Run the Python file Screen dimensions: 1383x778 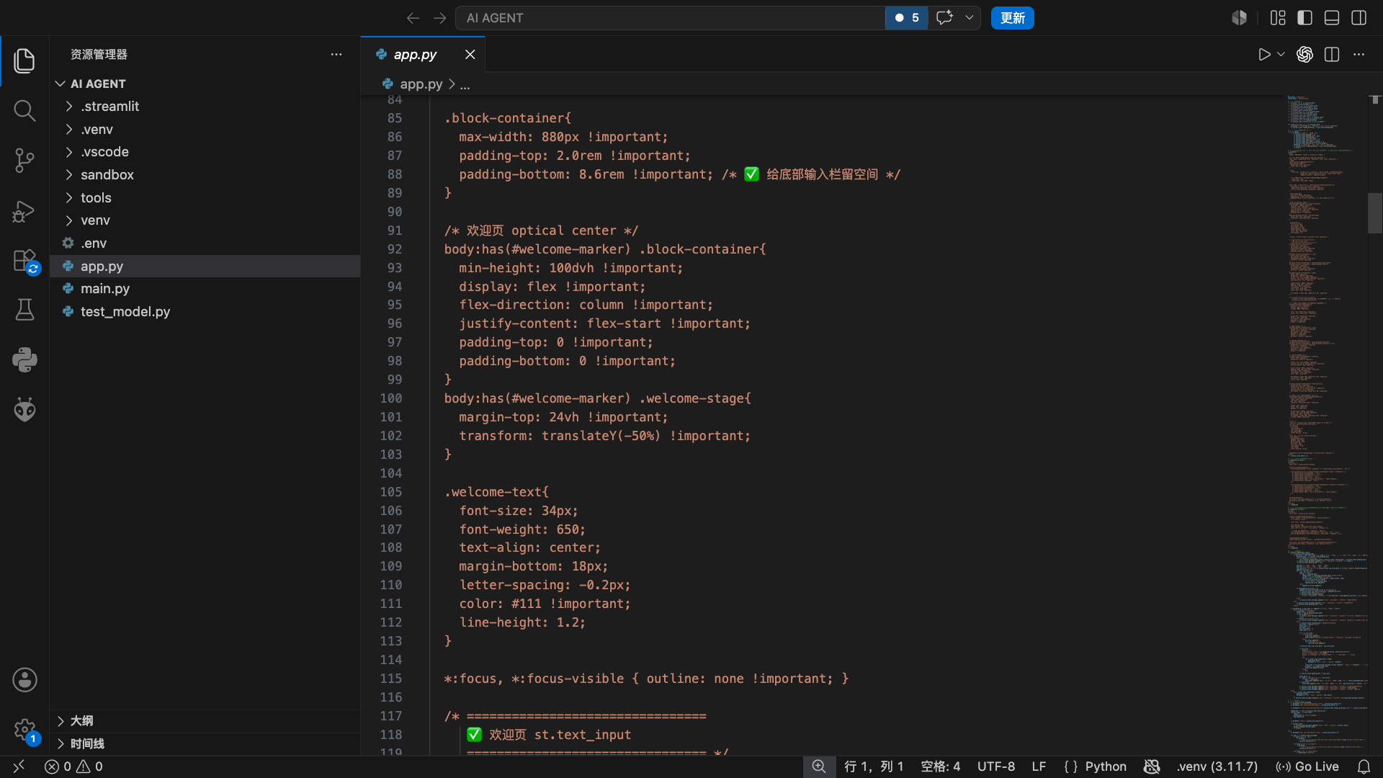coord(1264,55)
